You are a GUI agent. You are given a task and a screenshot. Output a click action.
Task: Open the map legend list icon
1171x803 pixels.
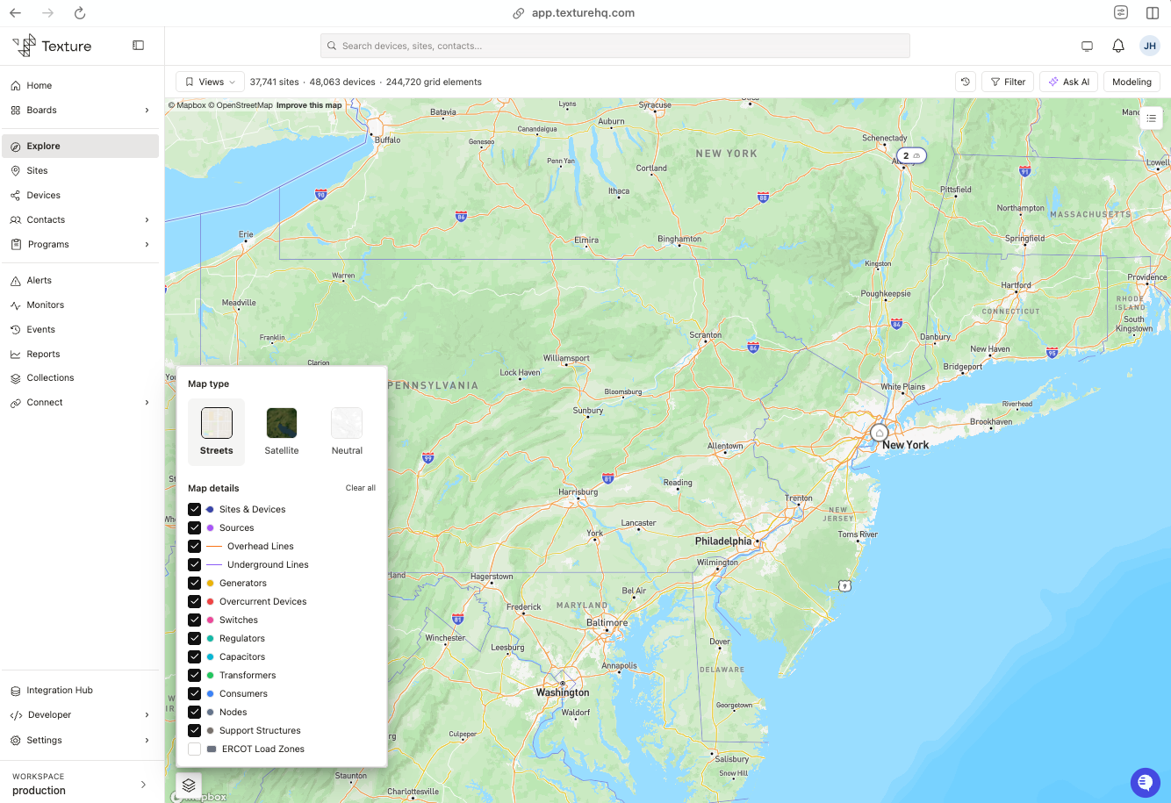(1151, 118)
